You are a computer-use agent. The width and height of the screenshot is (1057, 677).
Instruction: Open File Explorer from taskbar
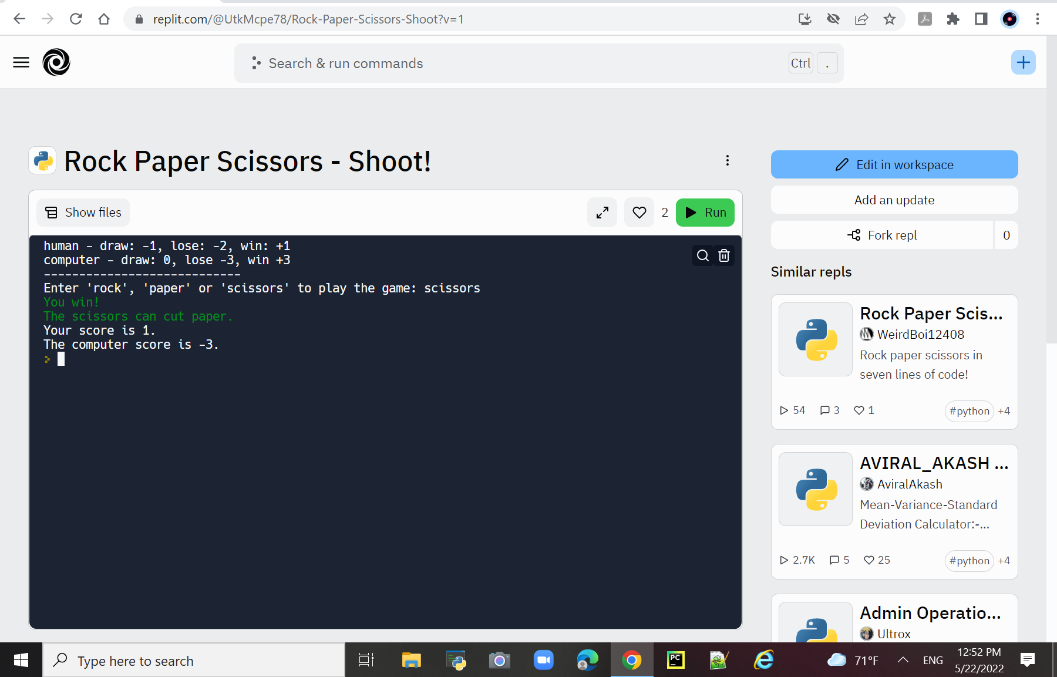(x=412, y=660)
